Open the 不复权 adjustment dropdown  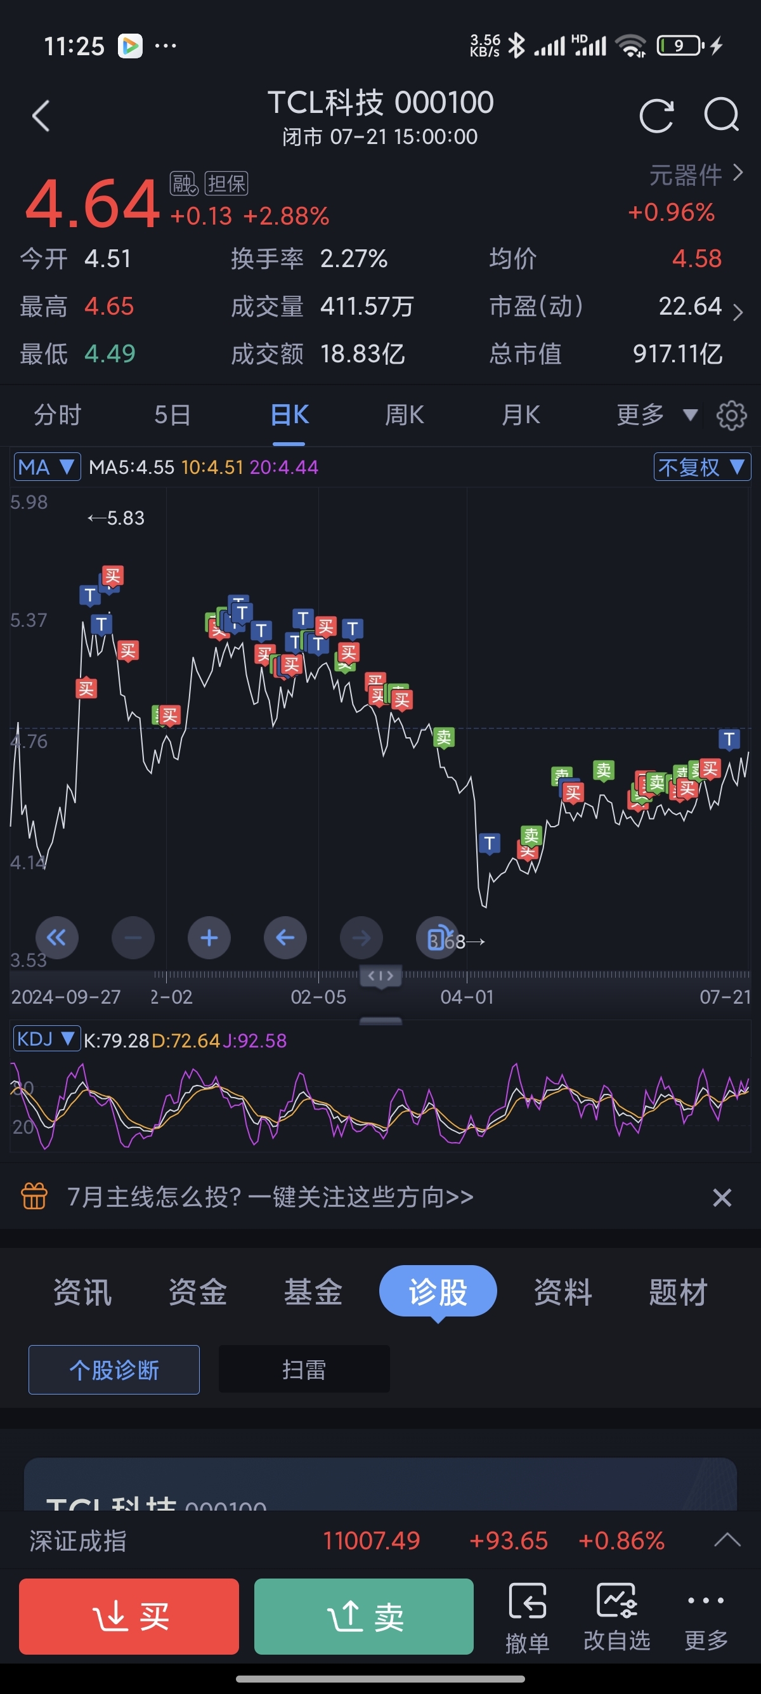click(x=702, y=467)
